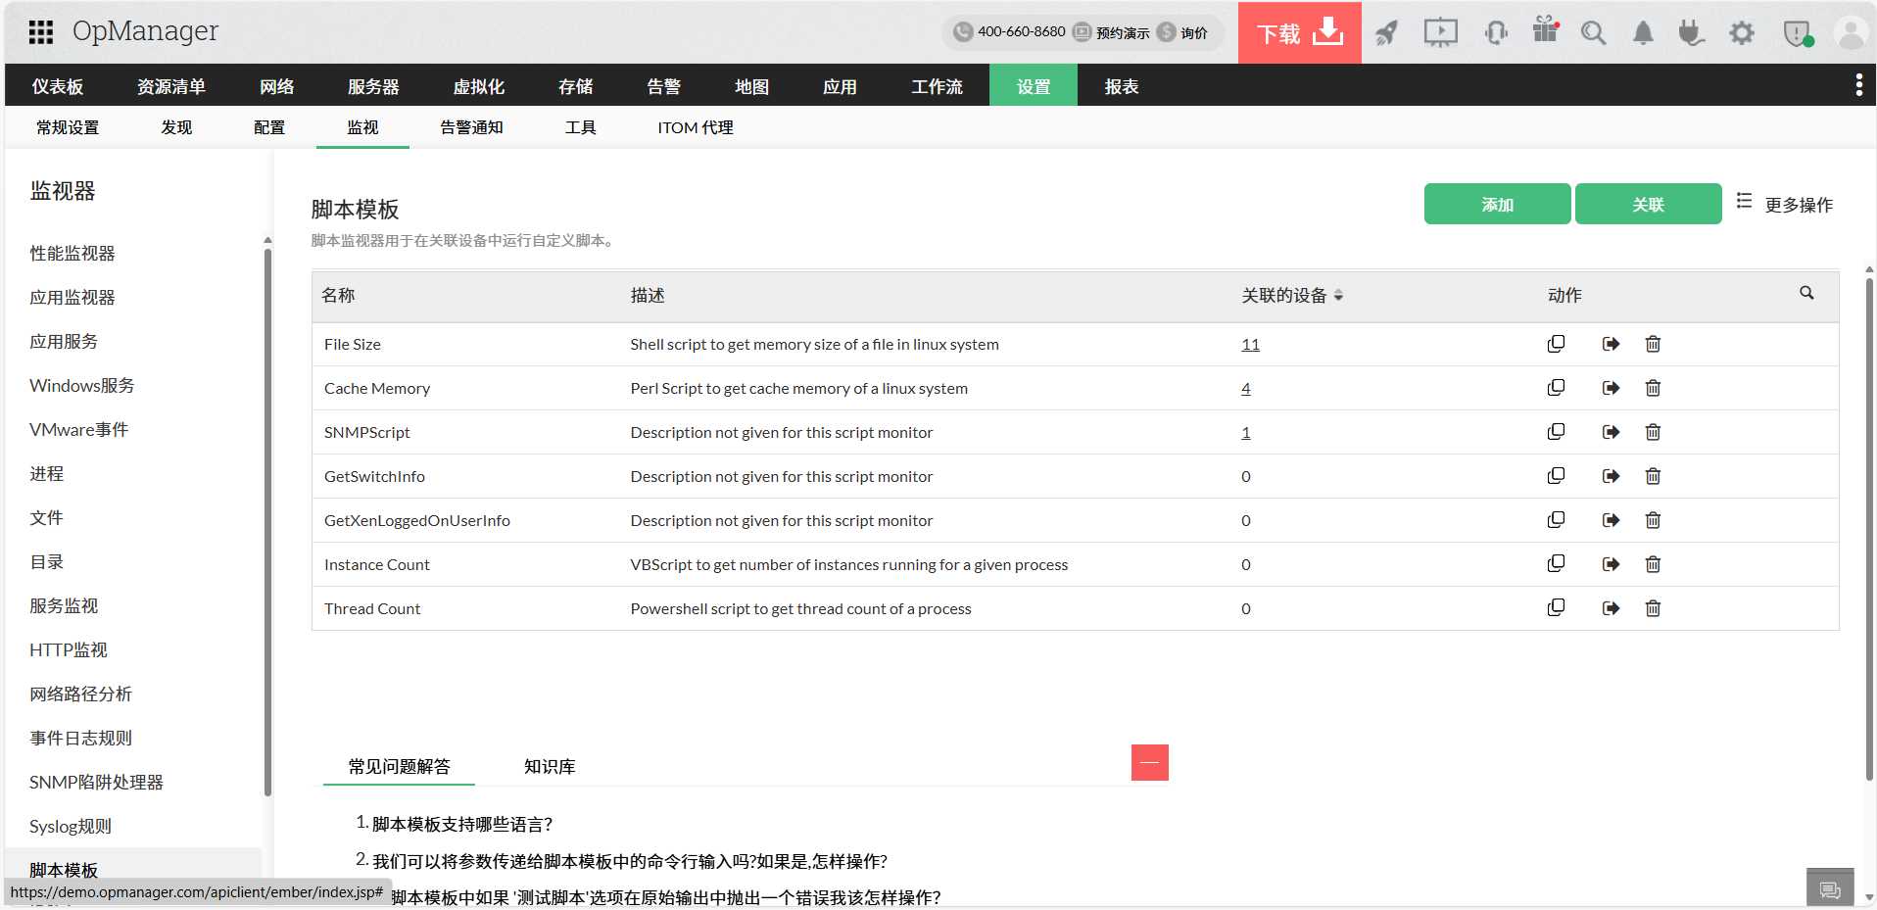1877x910 pixels.
Task: Click the copy icon for File Size row
Action: pyautogui.click(x=1556, y=344)
